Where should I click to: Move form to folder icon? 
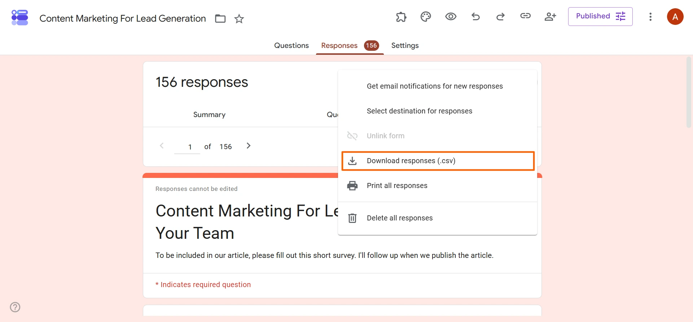pyautogui.click(x=220, y=19)
